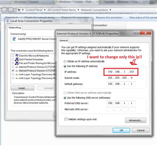Click the help question mark button in IPv4 dialog
Screen dimensions: 157x148
(x=136, y=33)
